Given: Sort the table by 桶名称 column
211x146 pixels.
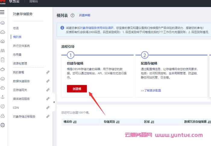Looking at the screenshot, I should (75, 122).
